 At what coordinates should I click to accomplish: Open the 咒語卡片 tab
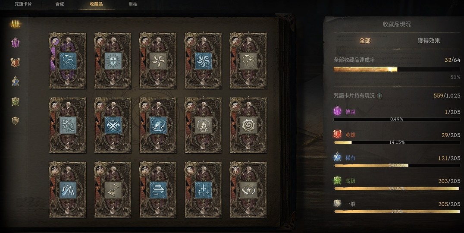pos(23,4)
